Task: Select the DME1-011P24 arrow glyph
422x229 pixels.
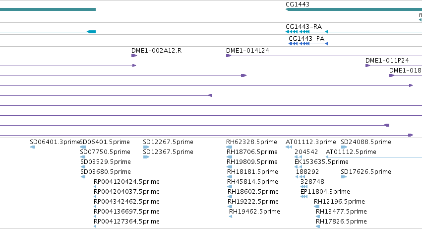Action: (367, 66)
